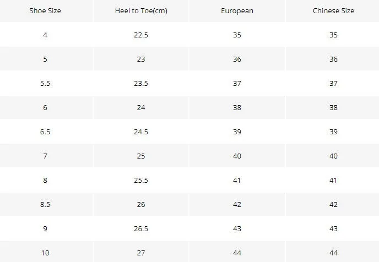Click the 26.5 cm measurement cell
The width and height of the screenshot is (379, 262).
141,228
